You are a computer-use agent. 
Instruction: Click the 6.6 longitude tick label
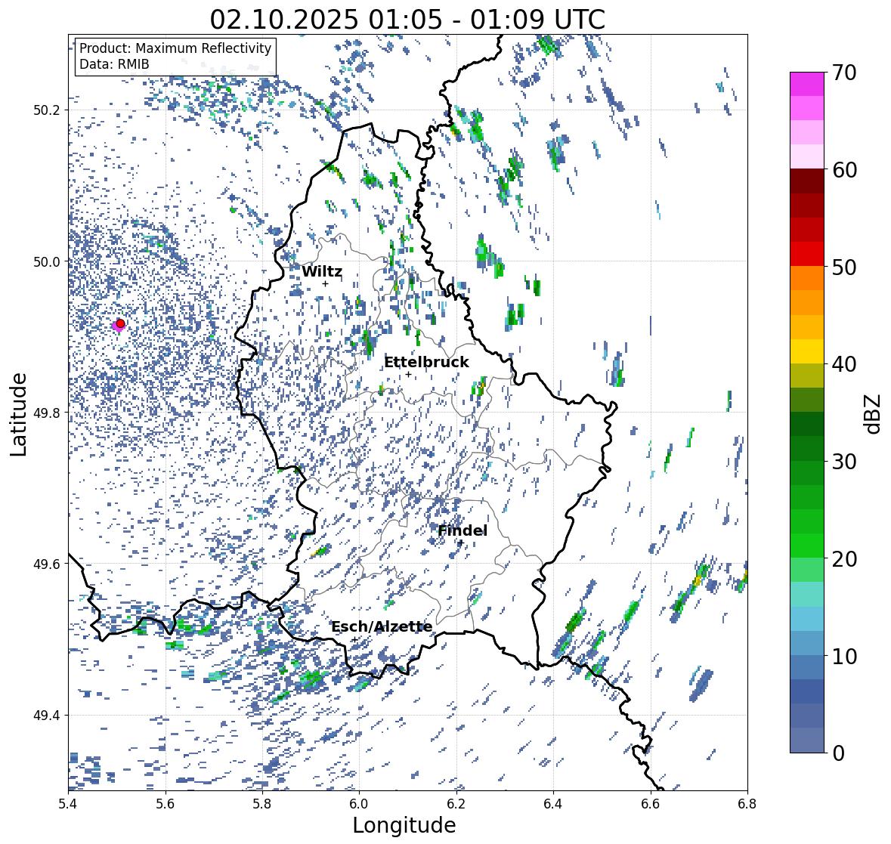click(x=650, y=804)
